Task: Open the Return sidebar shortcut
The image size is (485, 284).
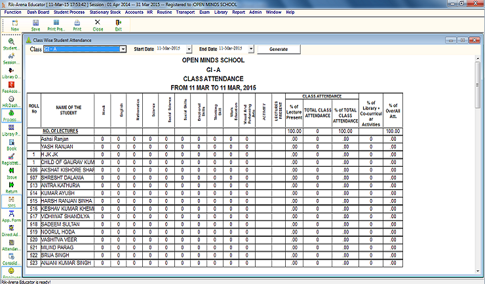Action: [11, 186]
